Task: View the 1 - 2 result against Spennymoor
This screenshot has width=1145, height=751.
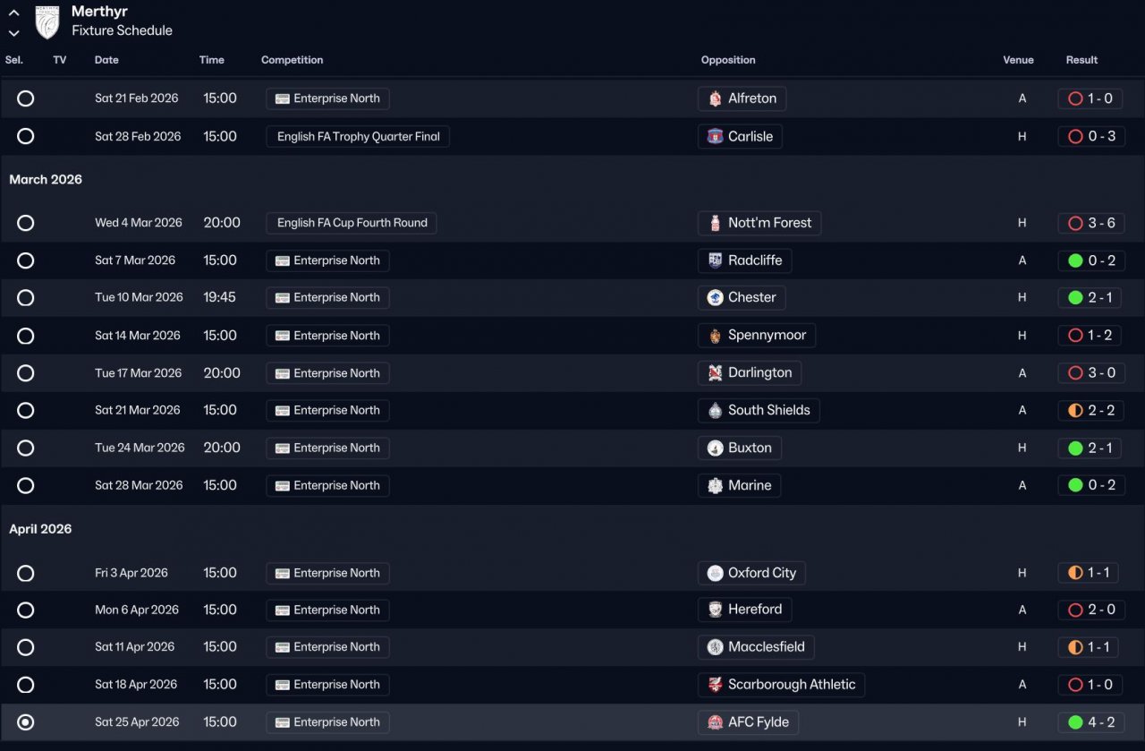Action: [x=1091, y=336]
